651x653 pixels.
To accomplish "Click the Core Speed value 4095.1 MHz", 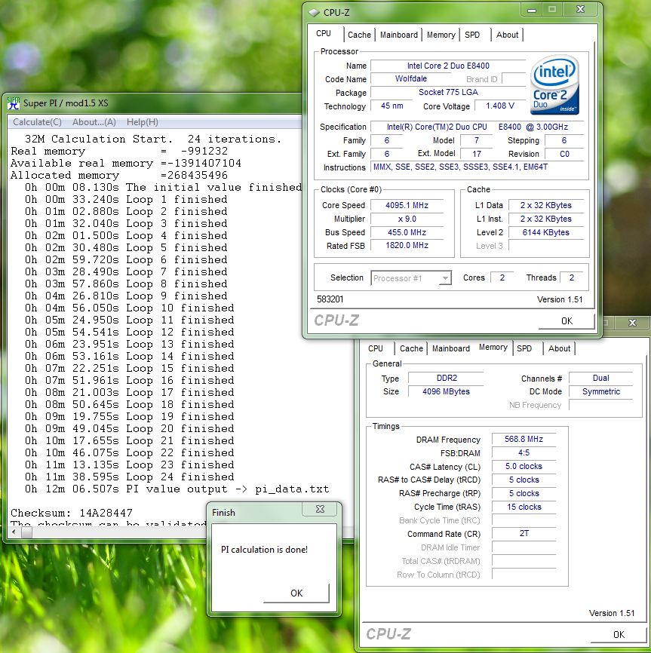I will (407, 205).
